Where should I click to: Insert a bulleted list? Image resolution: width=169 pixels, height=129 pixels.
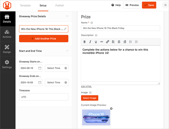[x=131, y=42]
